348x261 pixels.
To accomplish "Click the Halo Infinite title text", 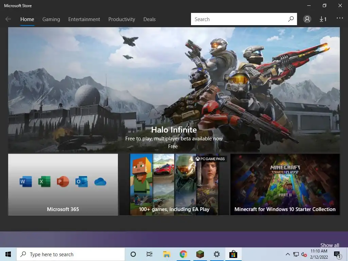I will pos(174,129).
